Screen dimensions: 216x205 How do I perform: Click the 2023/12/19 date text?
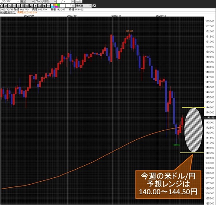tap(7, 9)
